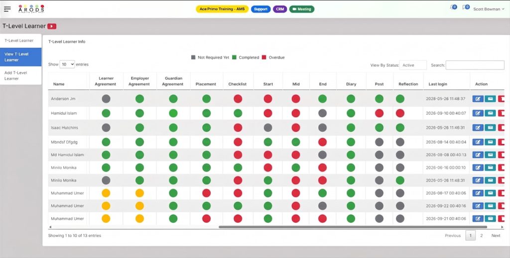
Task: Select the T-Level Learner sidebar item
Action: coord(21,41)
